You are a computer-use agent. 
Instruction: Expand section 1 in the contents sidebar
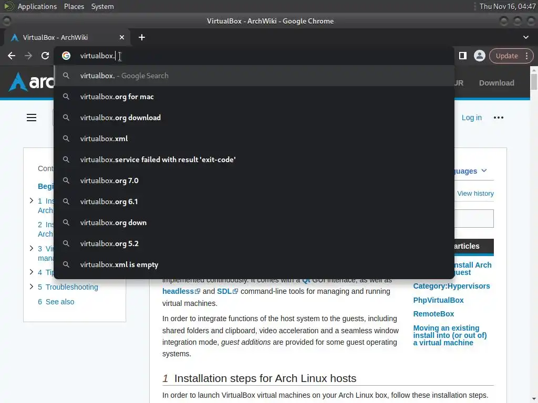(31, 200)
